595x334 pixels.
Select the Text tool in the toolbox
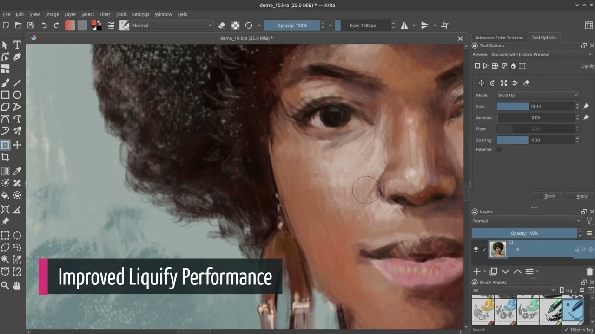pos(17,45)
